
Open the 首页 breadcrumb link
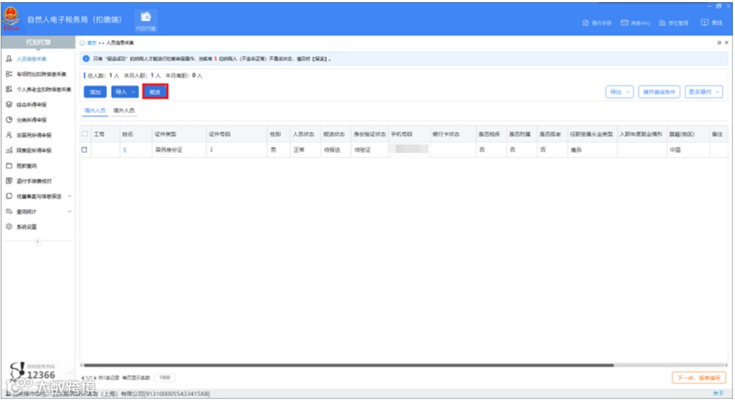pyautogui.click(x=92, y=42)
